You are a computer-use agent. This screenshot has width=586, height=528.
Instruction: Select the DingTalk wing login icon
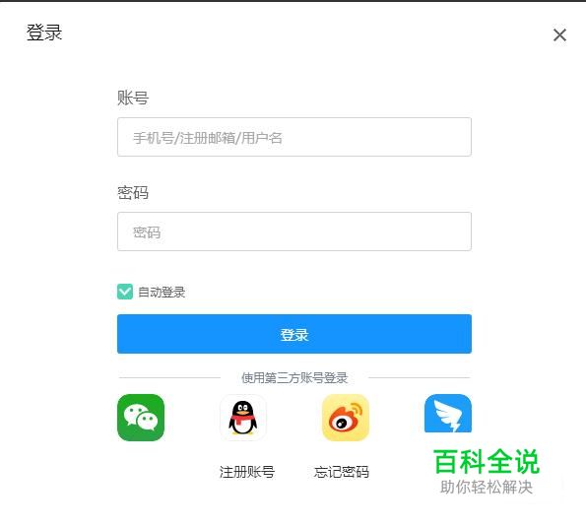tap(448, 414)
